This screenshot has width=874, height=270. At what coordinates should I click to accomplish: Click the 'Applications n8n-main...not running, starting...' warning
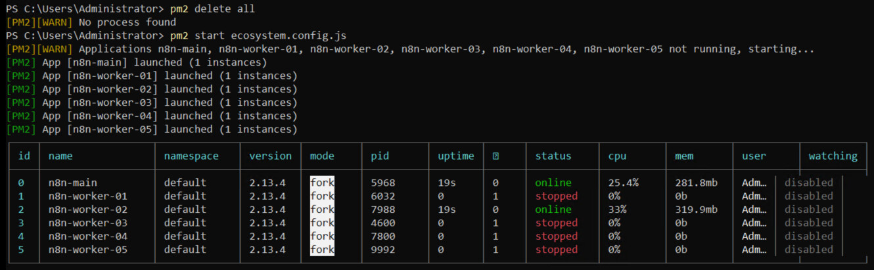coord(409,49)
